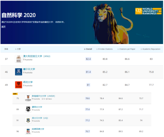Click Australia location under UNSW
164x137 pixels.
[x=36, y=99]
